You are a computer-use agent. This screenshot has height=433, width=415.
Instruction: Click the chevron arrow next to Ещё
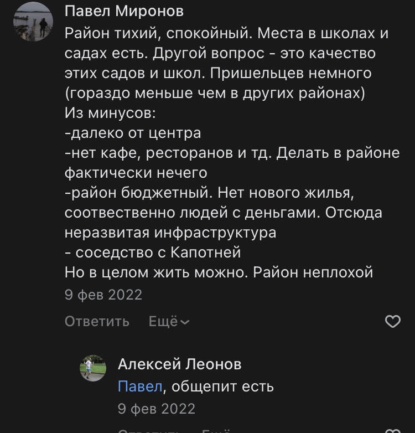185,322
